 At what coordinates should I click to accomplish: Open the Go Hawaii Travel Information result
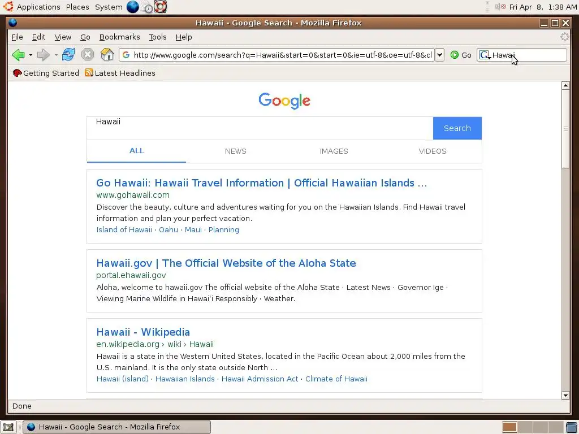coord(261,183)
